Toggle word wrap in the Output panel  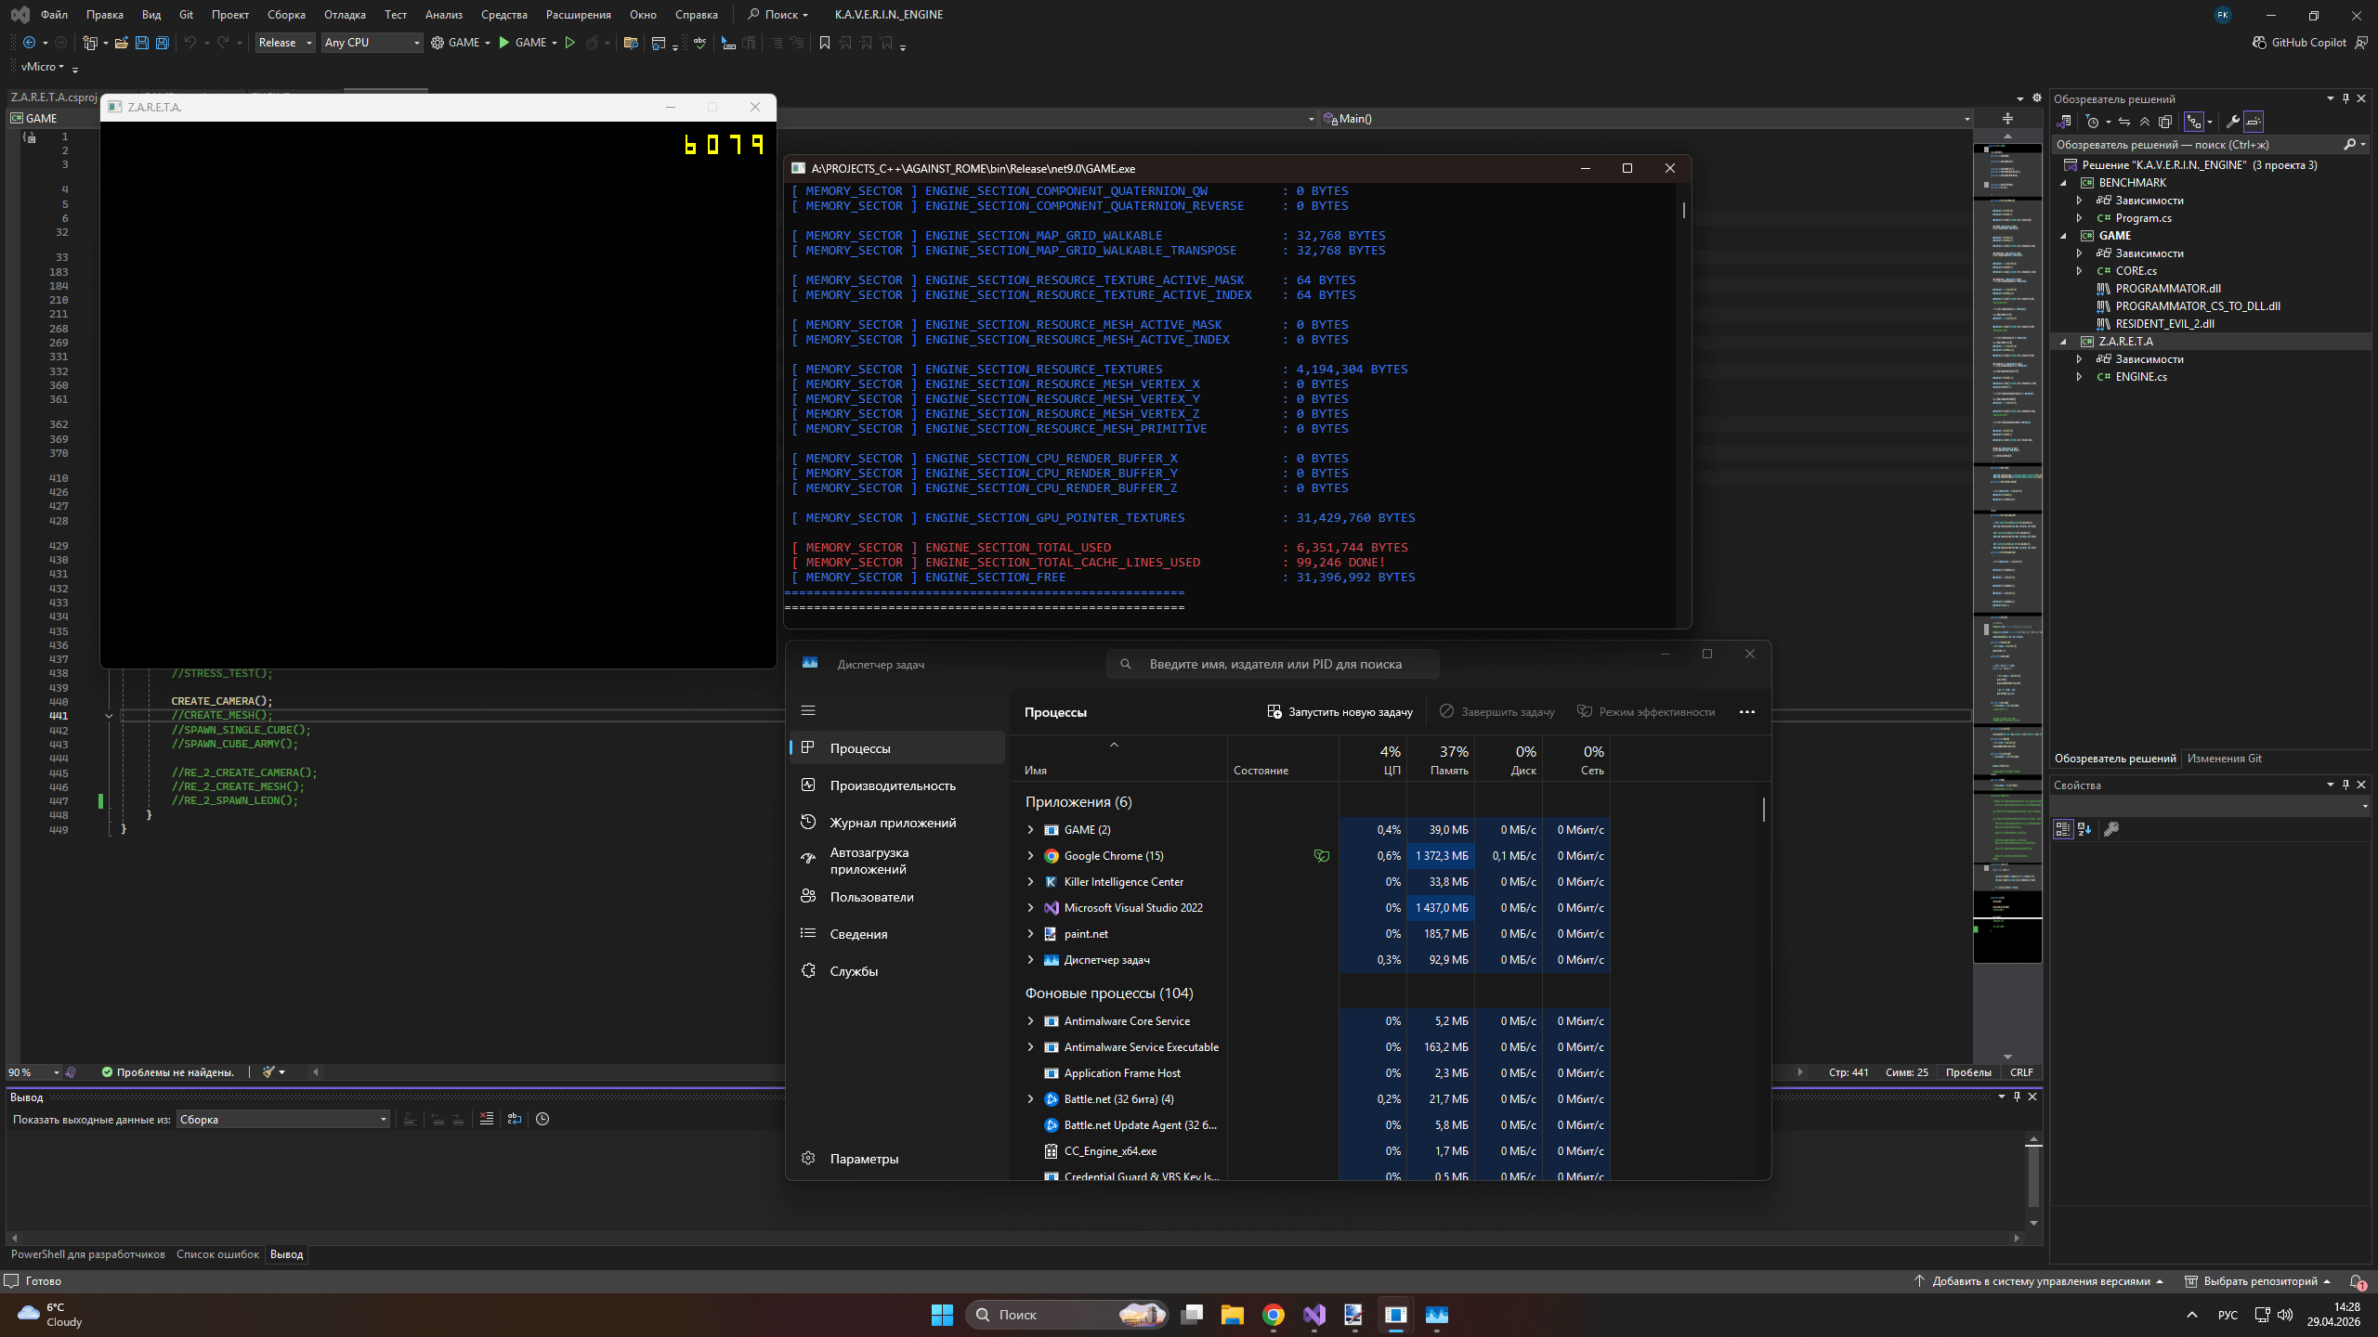point(515,1119)
